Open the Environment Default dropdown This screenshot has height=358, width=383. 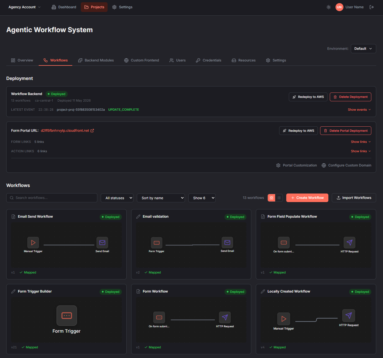(x=363, y=49)
